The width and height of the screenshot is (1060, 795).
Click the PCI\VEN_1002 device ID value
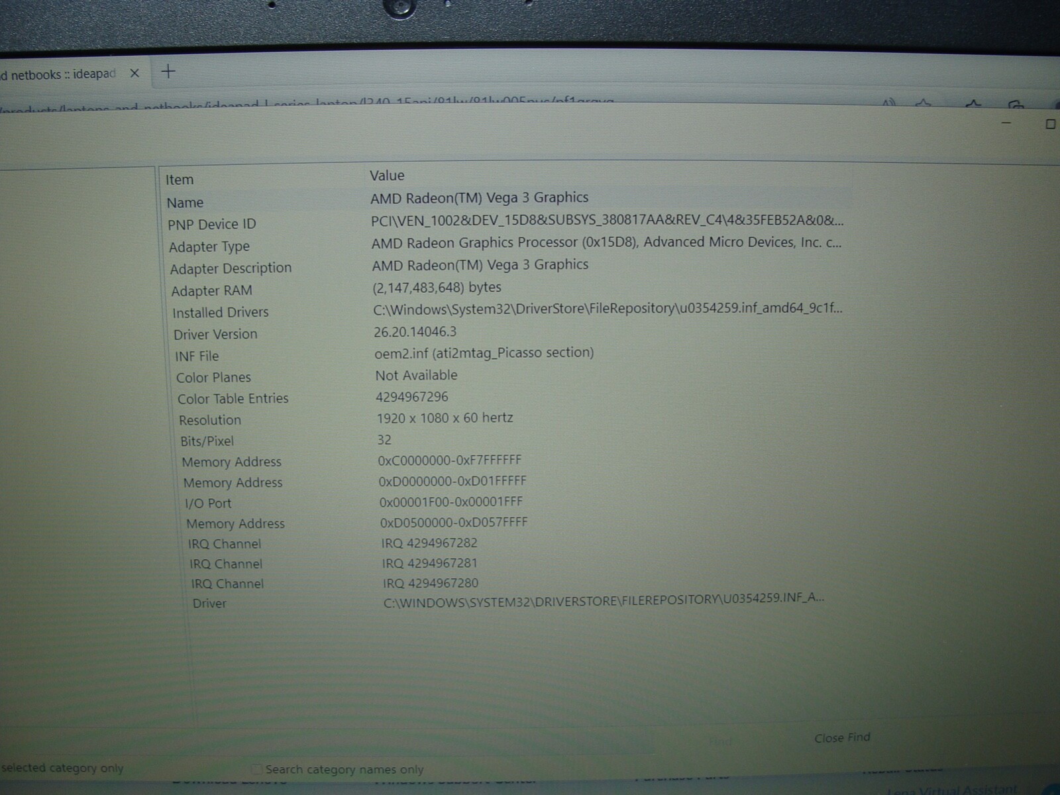[607, 220]
